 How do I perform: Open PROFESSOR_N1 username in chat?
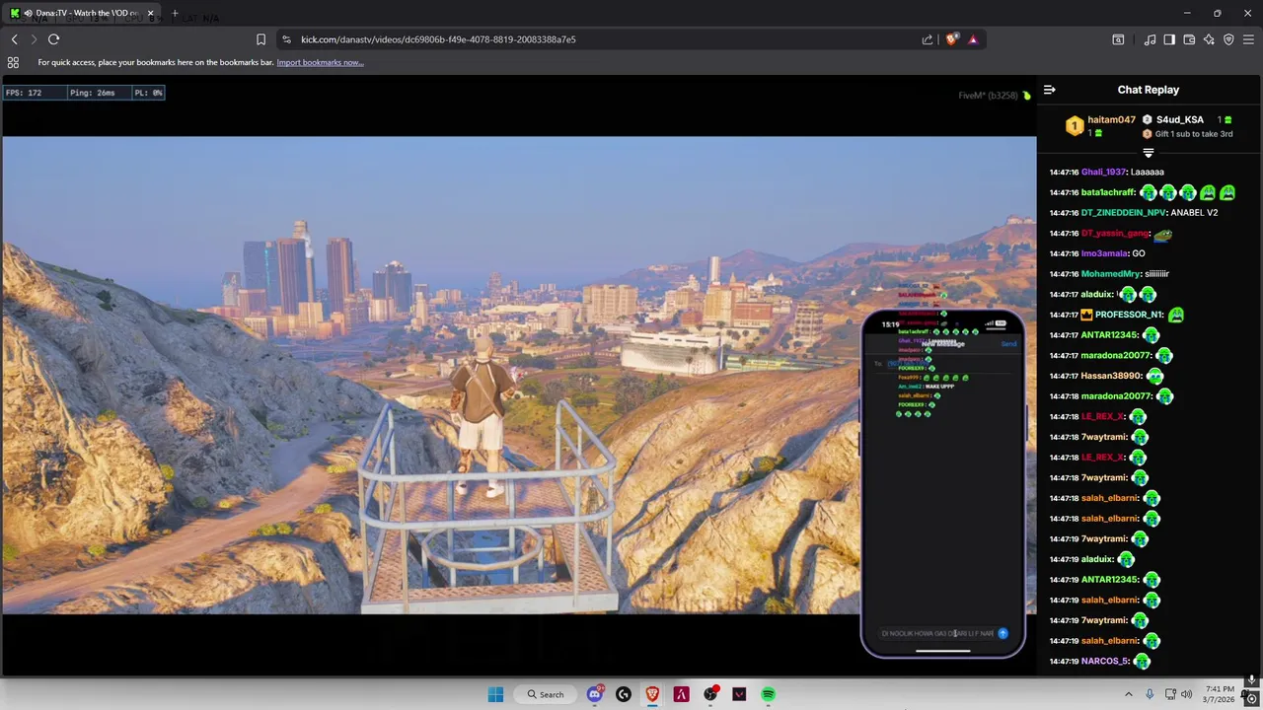click(x=1129, y=315)
